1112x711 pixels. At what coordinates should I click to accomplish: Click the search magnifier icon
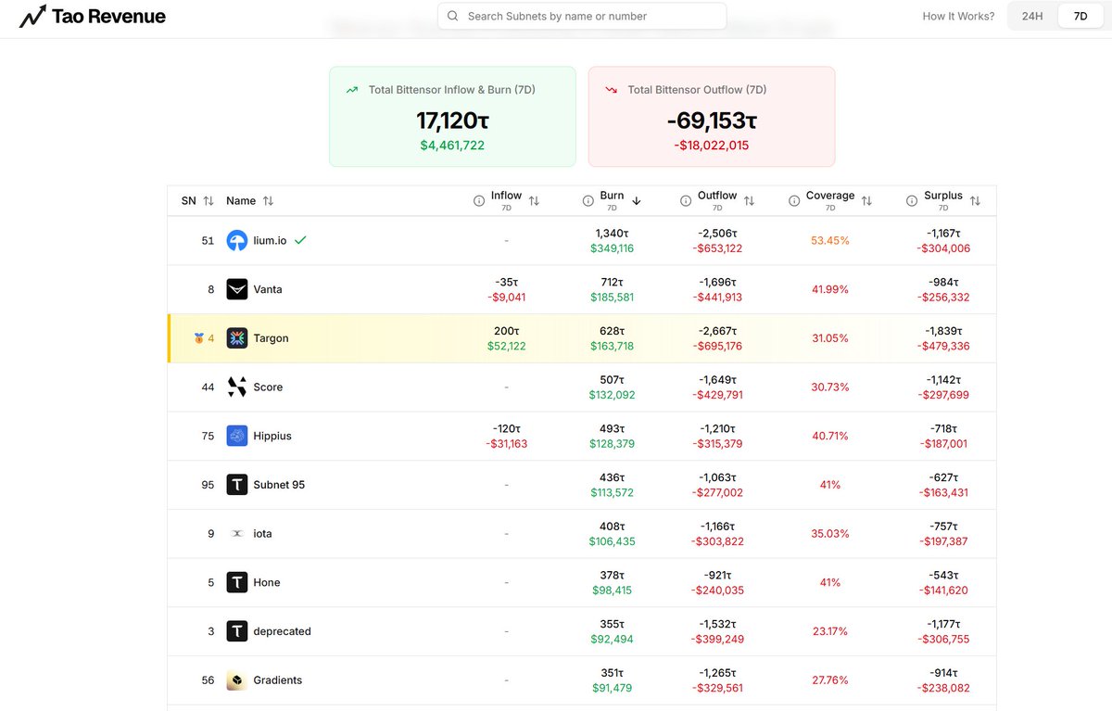click(x=453, y=16)
